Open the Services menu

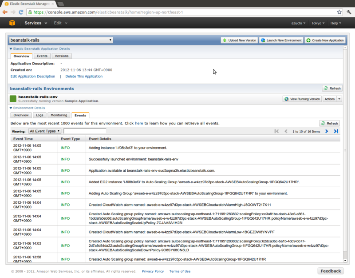[x=36, y=23]
